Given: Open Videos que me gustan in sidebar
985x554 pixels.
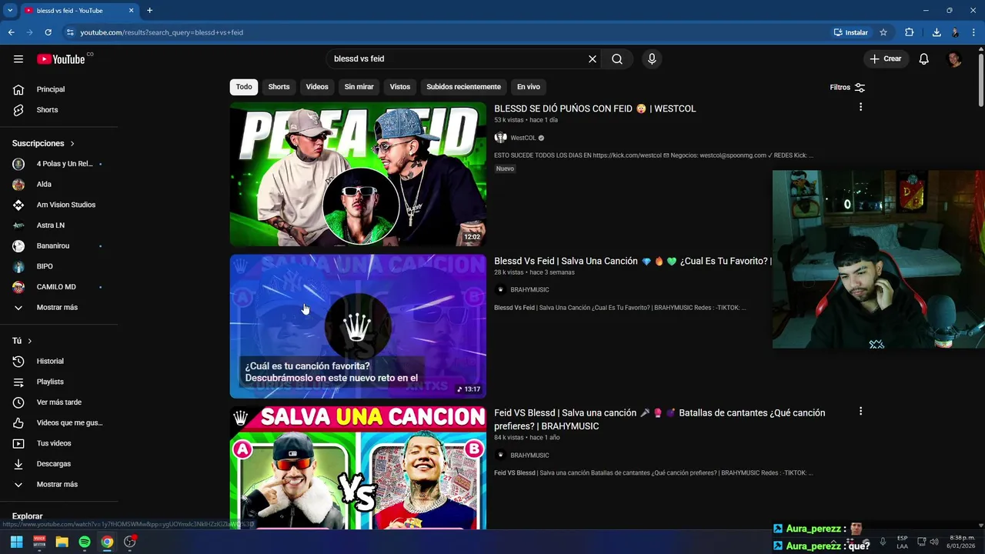Looking at the screenshot, I should 59,423.
